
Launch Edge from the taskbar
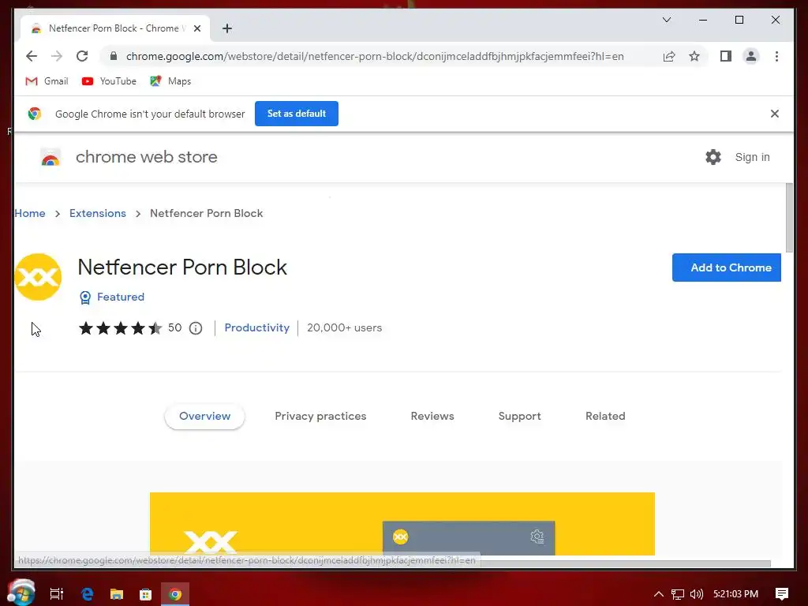[x=87, y=594]
